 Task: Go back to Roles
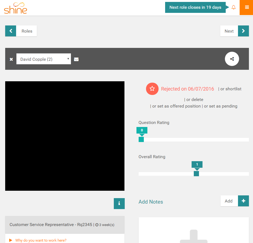pos(27,31)
